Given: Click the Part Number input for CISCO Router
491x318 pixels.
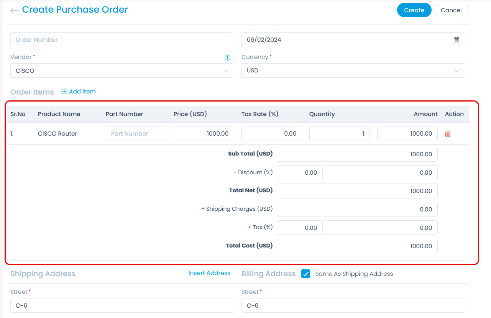Looking at the screenshot, I should [136, 133].
